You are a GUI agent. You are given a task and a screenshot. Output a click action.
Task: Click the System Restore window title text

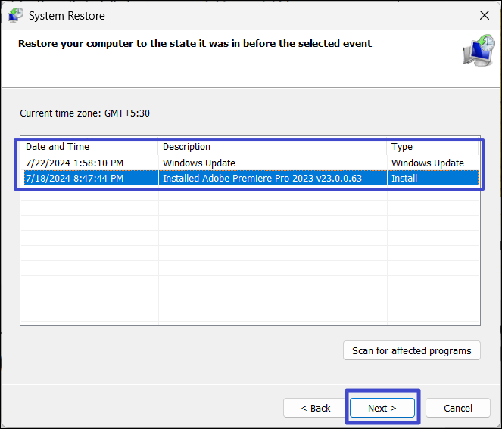click(67, 15)
